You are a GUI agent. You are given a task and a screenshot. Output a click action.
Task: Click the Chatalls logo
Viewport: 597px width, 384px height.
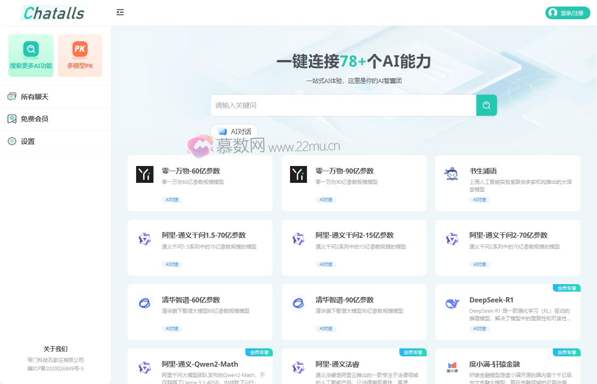(x=54, y=13)
